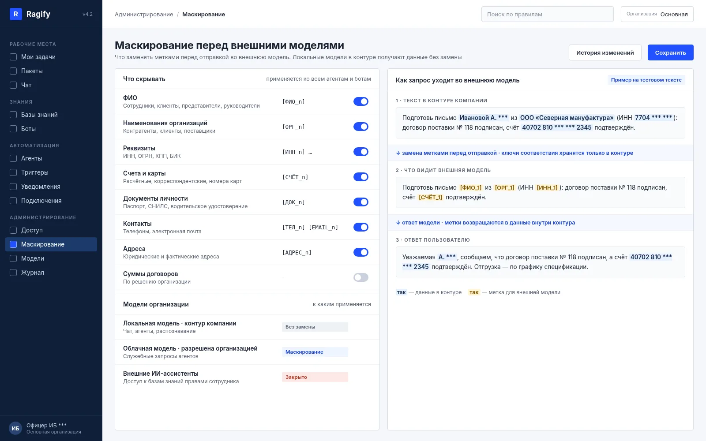Toggle Наименования организаций masking off

361,127
